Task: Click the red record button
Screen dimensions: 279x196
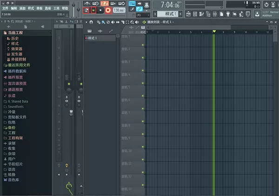Action: coord(108,10)
